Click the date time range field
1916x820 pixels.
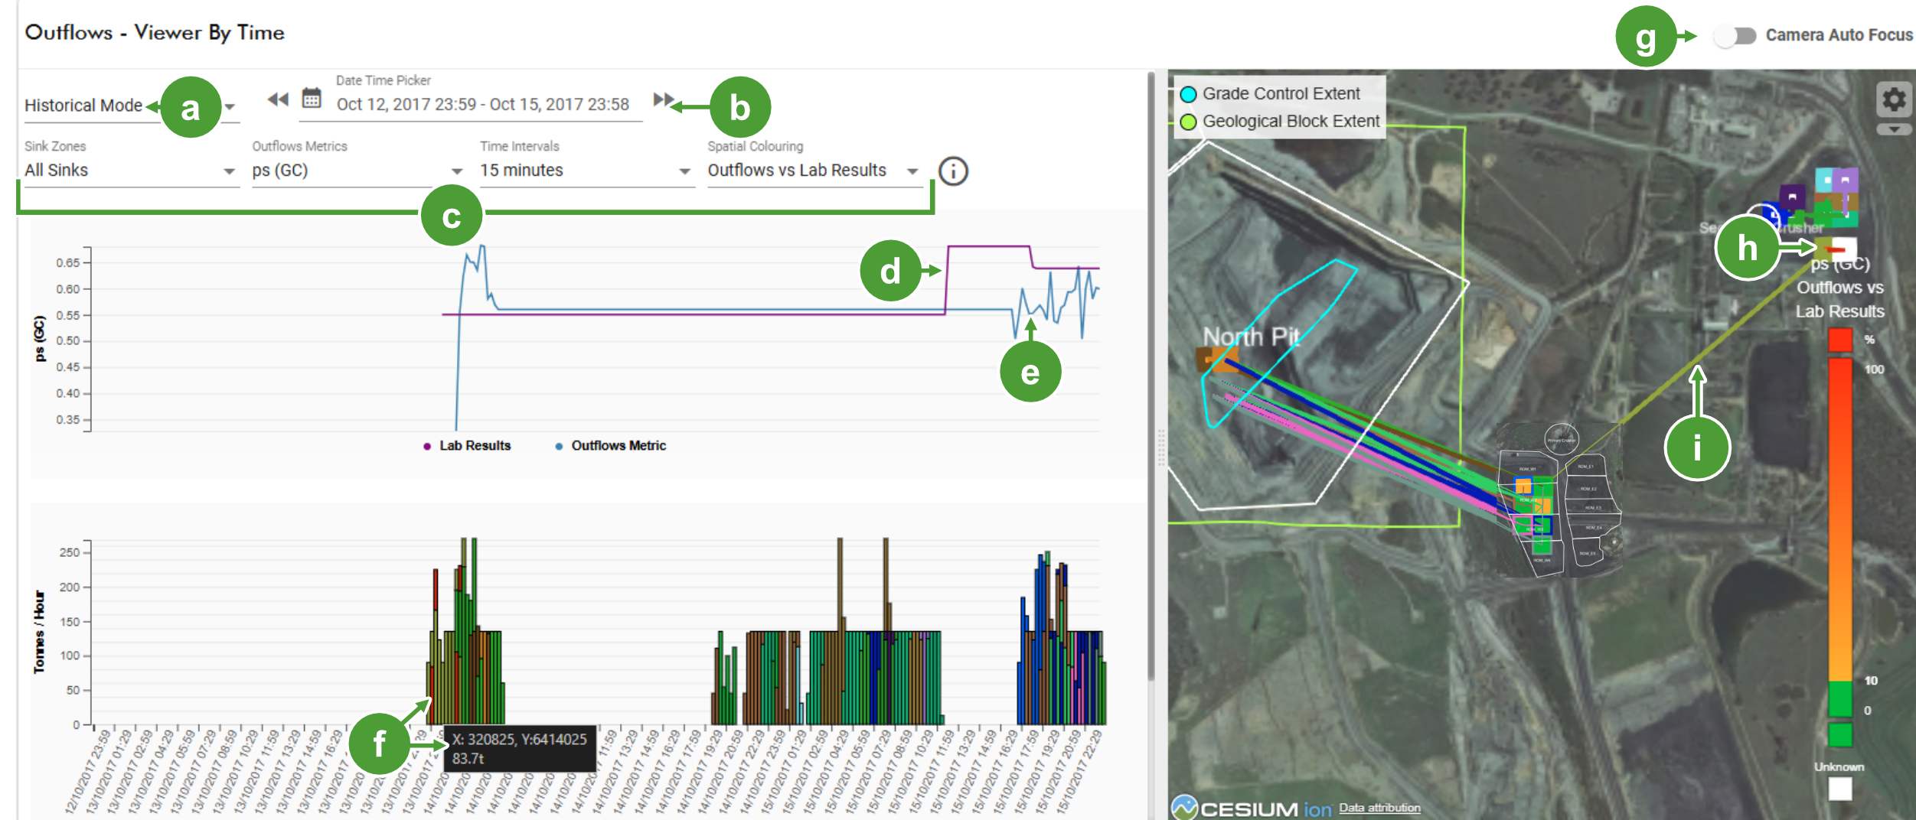click(482, 104)
